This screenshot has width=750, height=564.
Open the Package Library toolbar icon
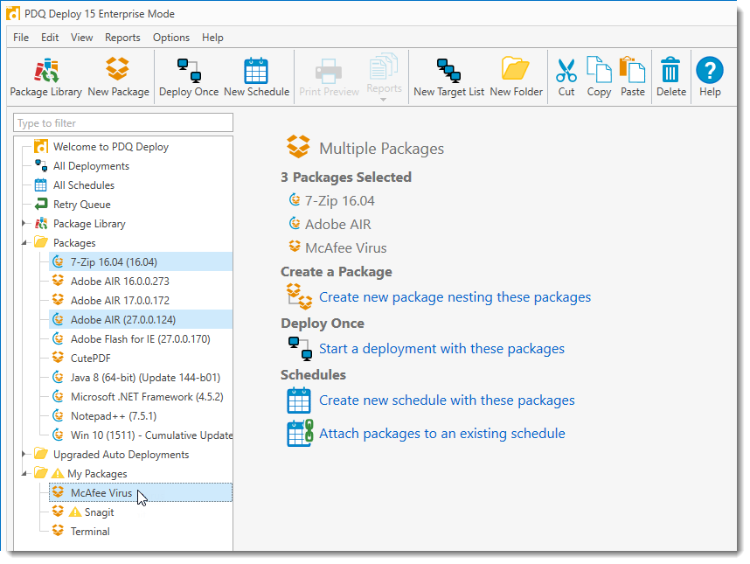pyautogui.click(x=46, y=77)
